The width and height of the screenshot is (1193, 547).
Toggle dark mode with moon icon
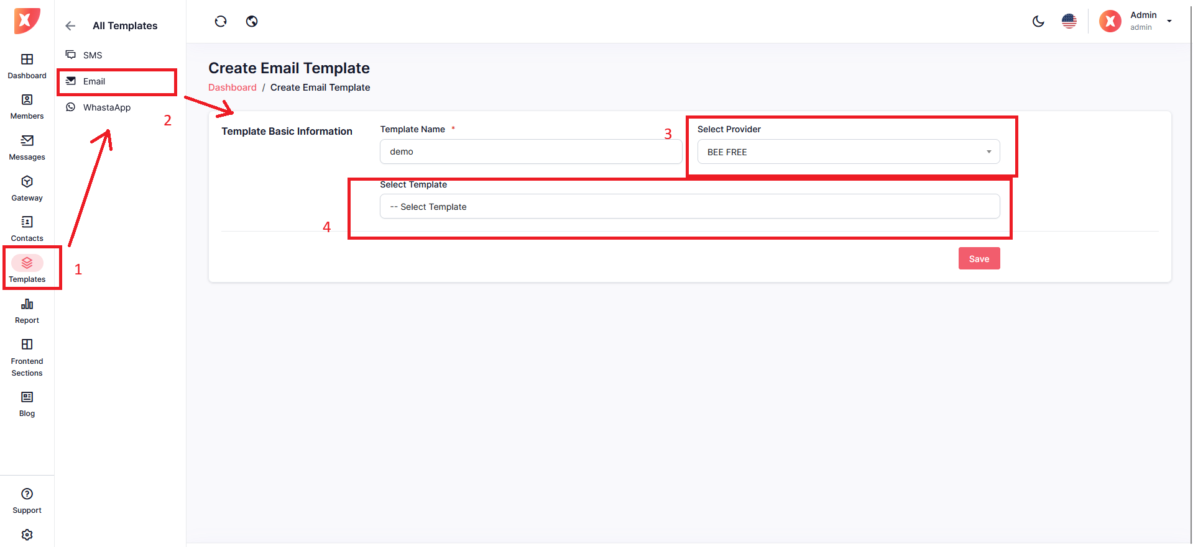pyautogui.click(x=1038, y=22)
